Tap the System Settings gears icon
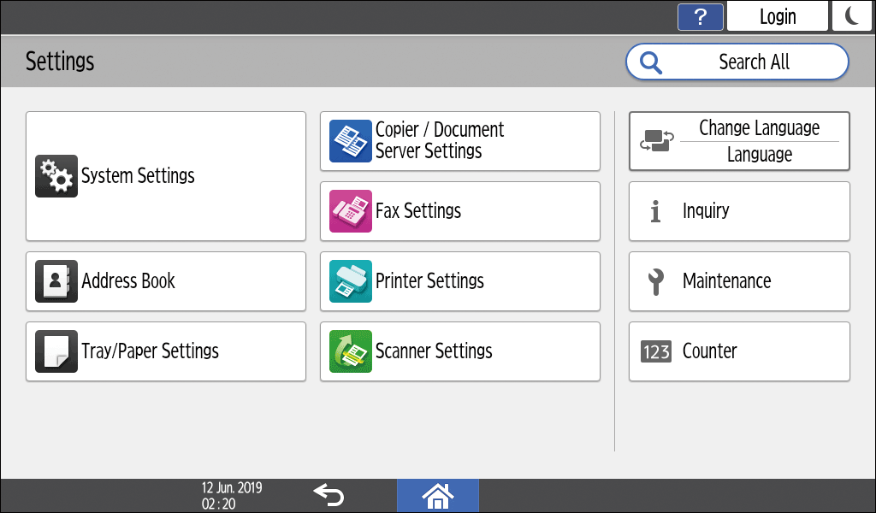 coord(56,176)
